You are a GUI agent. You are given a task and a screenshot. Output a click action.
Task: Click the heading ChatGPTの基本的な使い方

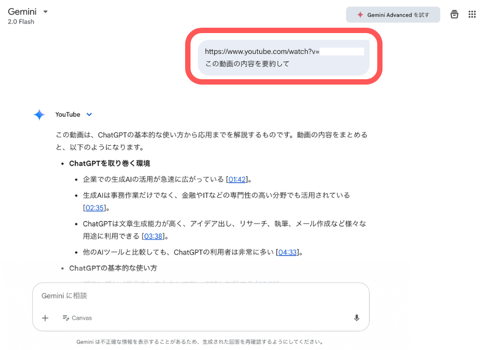(113, 268)
